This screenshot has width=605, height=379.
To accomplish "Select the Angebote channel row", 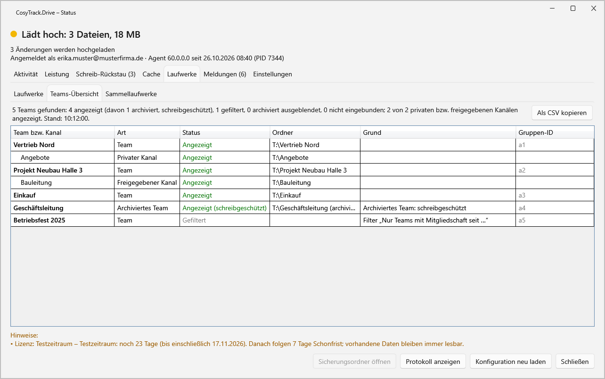I will pos(302,157).
